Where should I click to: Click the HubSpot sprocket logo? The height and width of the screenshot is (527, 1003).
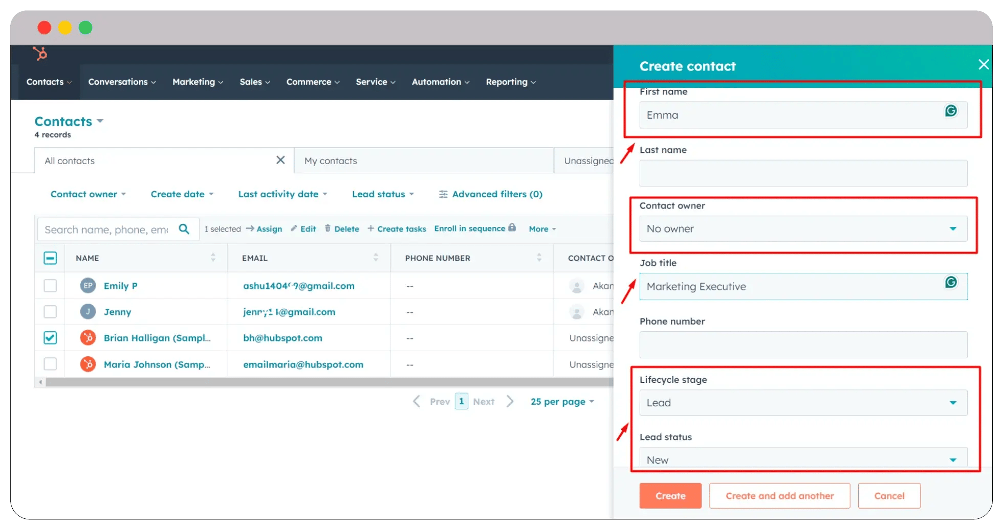click(40, 54)
